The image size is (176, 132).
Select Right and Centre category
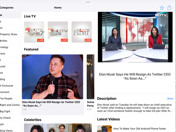11,105
